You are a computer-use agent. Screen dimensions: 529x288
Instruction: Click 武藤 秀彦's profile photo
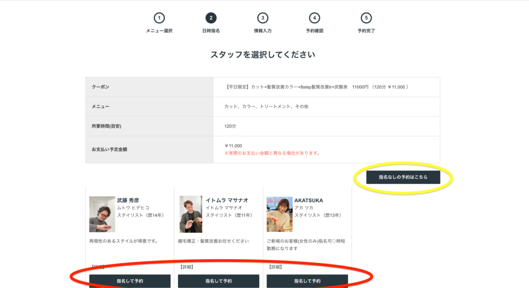(102, 214)
